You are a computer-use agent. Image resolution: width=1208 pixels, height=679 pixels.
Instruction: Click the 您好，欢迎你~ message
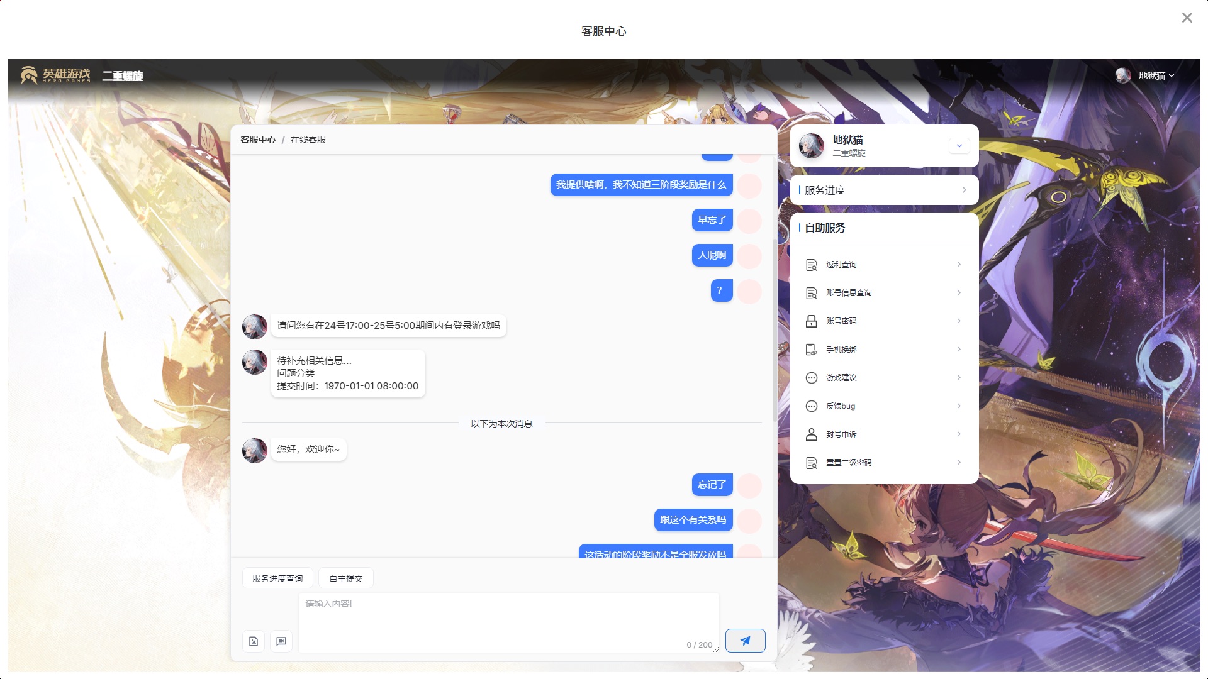tap(308, 450)
